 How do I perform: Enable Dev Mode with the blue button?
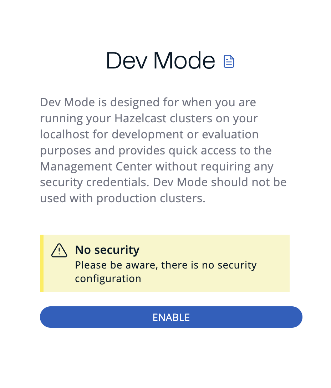pos(171,317)
